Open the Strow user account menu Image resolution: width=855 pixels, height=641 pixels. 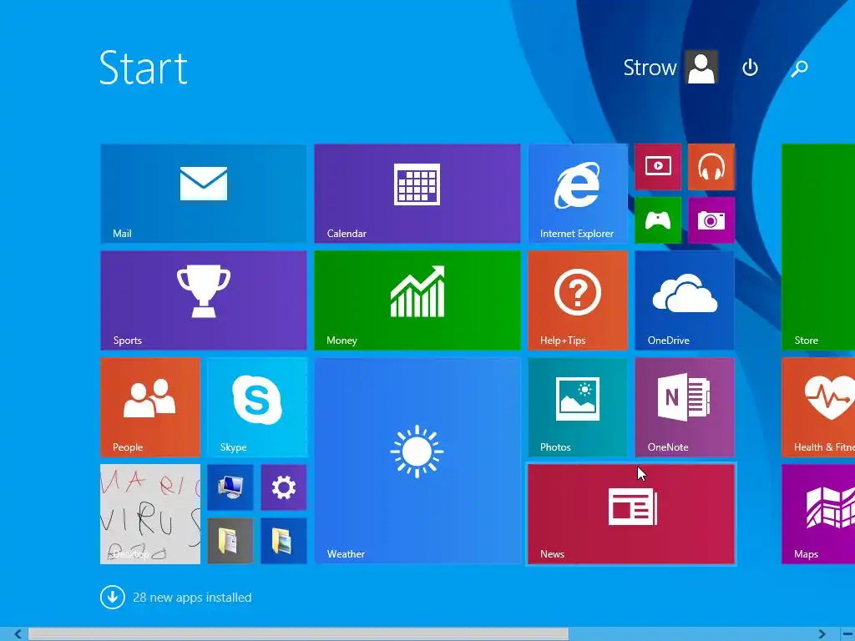click(670, 68)
